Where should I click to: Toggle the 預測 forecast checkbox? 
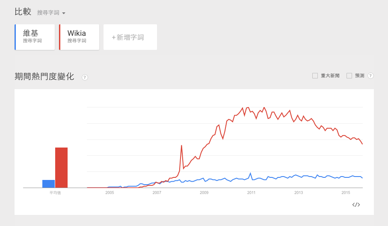[349, 75]
